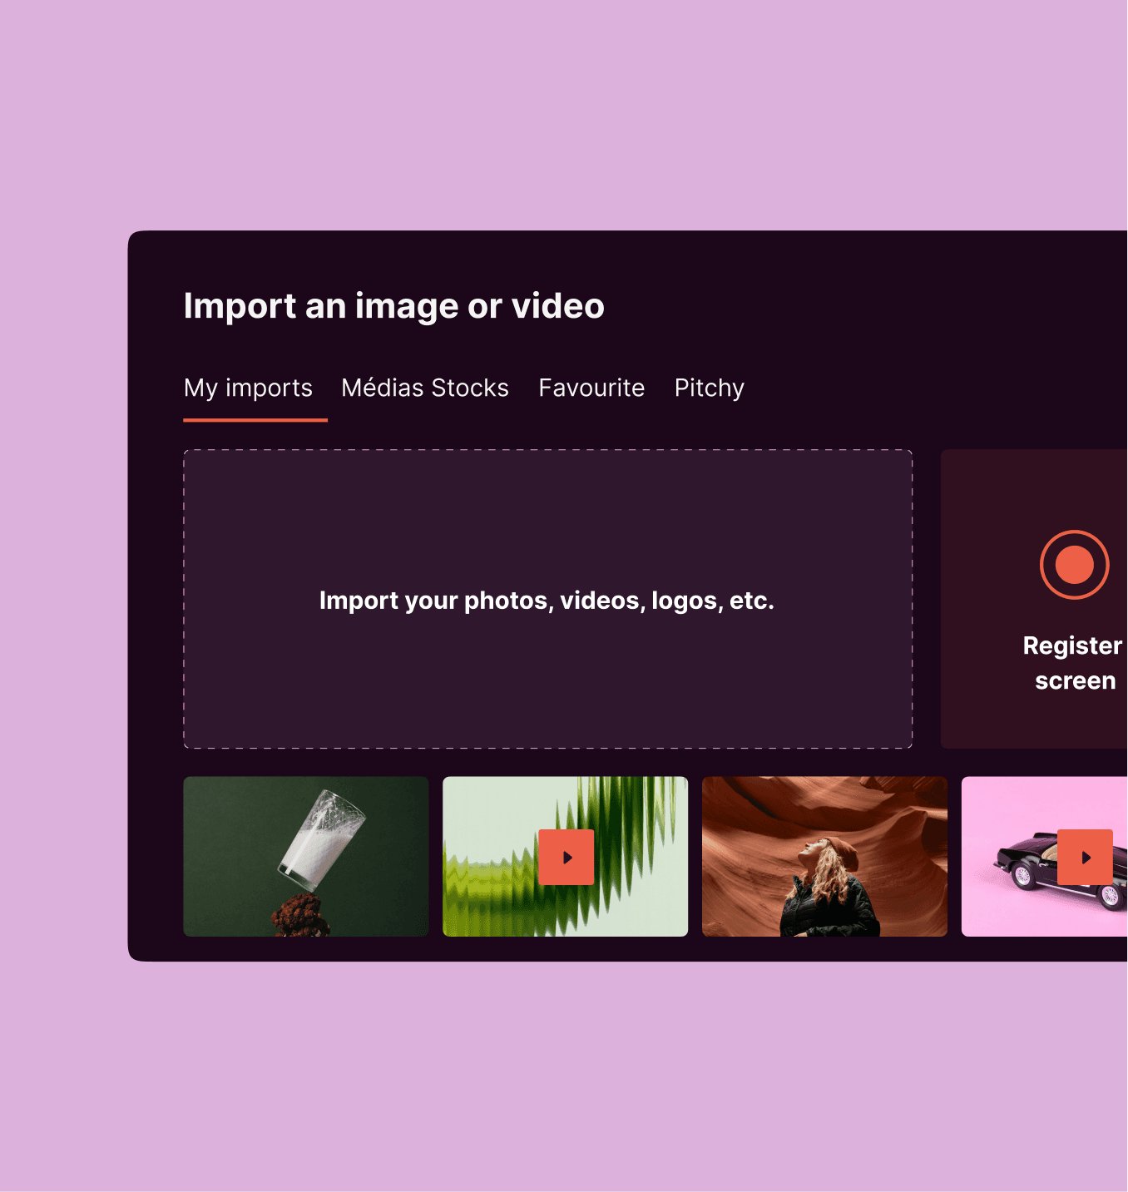Open the Médias Stocks tab
The height and width of the screenshot is (1192, 1128).
pos(424,388)
